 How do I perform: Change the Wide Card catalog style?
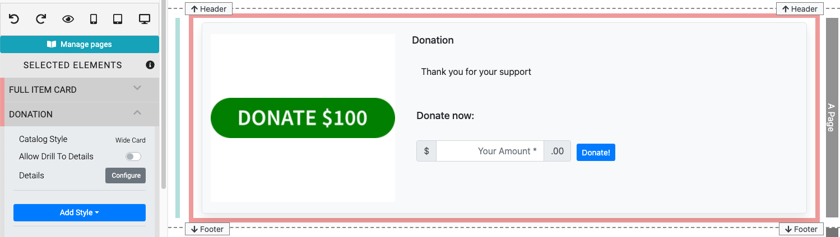click(x=130, y=140)
